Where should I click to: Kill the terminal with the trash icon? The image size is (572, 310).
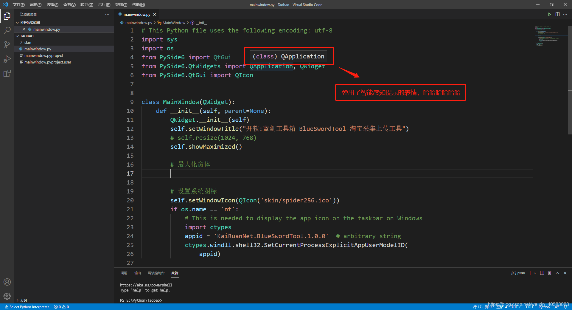pos(550,273)
